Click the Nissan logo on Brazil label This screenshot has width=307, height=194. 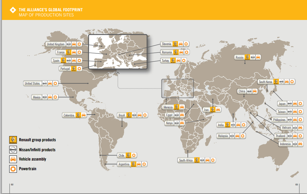tap(134, 115)
